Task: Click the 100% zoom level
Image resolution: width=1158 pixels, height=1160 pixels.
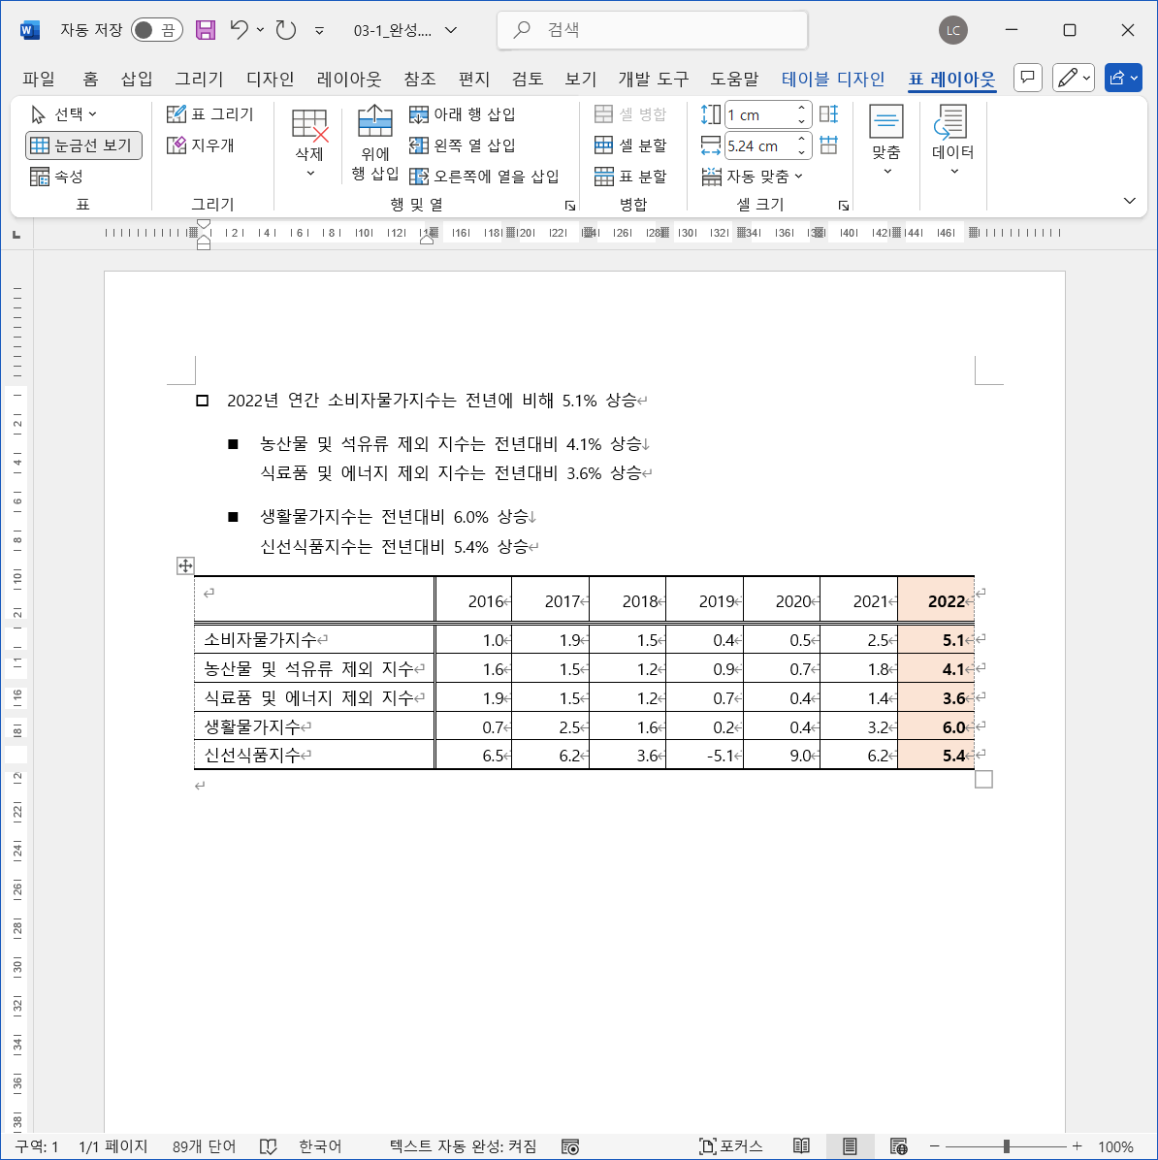Action: (x=1115, y=1146)
